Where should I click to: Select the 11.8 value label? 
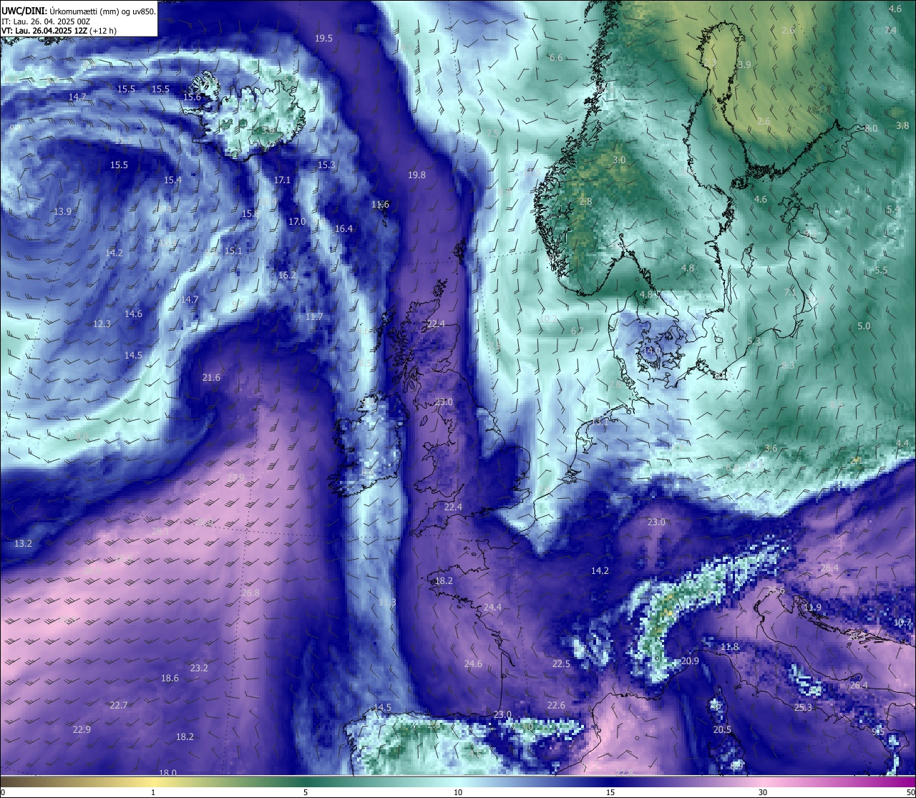point(729,646)
